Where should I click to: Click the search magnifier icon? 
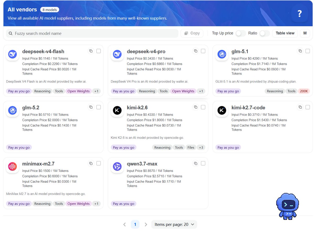pyautogui.click(x=10, y=34)
